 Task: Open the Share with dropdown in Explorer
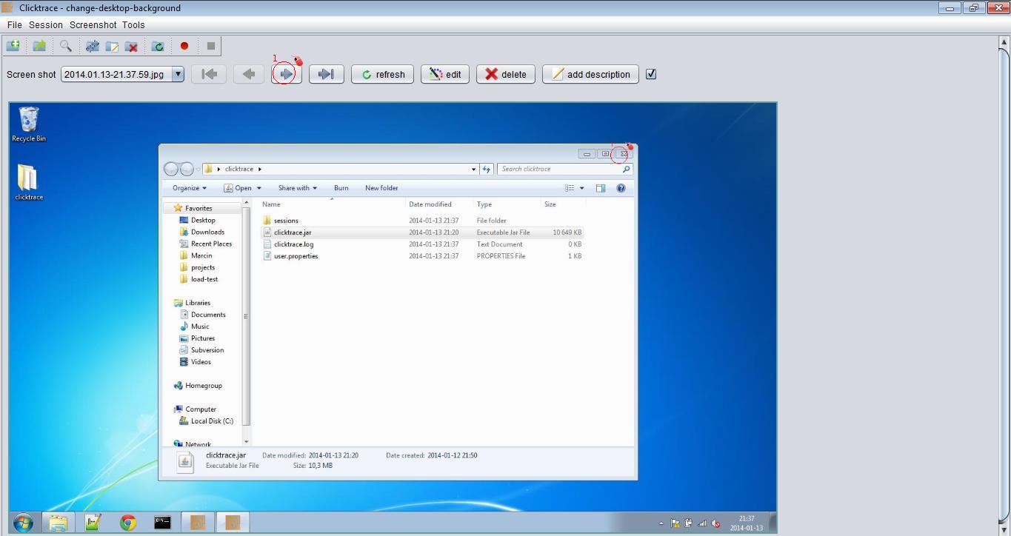pyautogui.click(x=297, y=188)
